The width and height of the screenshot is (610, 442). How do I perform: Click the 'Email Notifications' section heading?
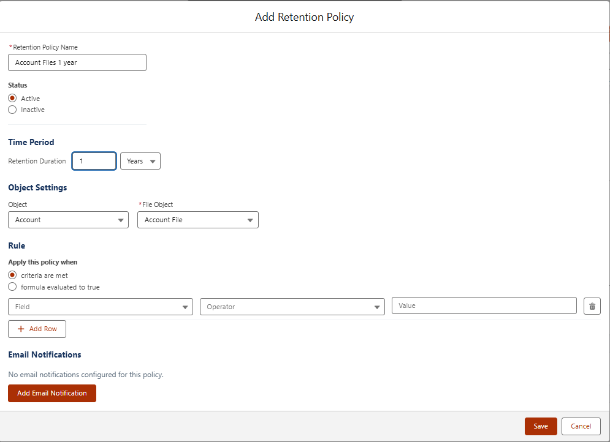[x=45, y=354]
